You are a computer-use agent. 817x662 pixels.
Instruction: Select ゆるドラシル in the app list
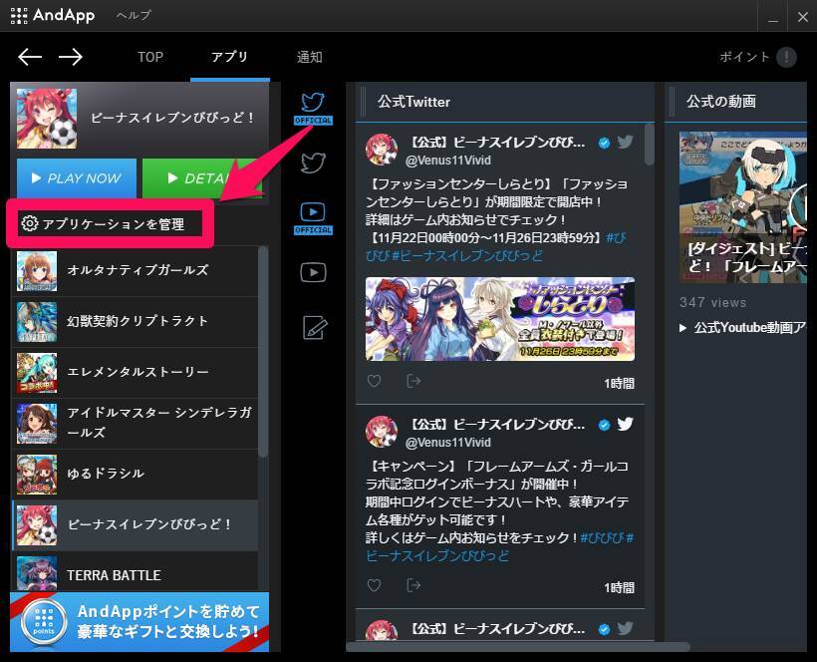(x=135, y=474)
